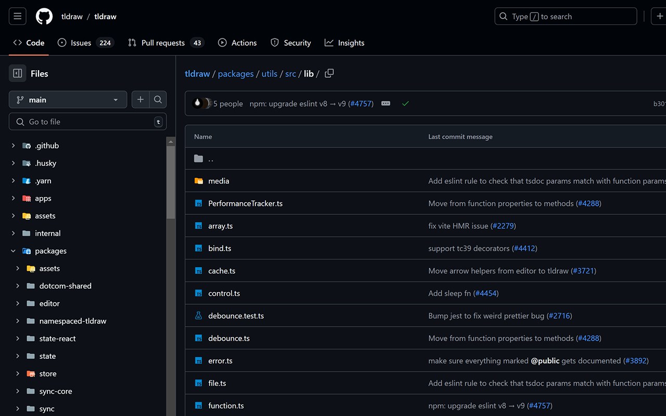The height and width of the screenshot is (416, 666).
Task: Go to tldraw root in breadcrumb
Action: pos(197,74)
